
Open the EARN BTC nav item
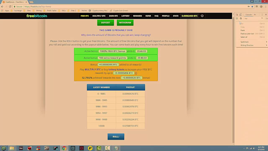[x=114, y=16]
